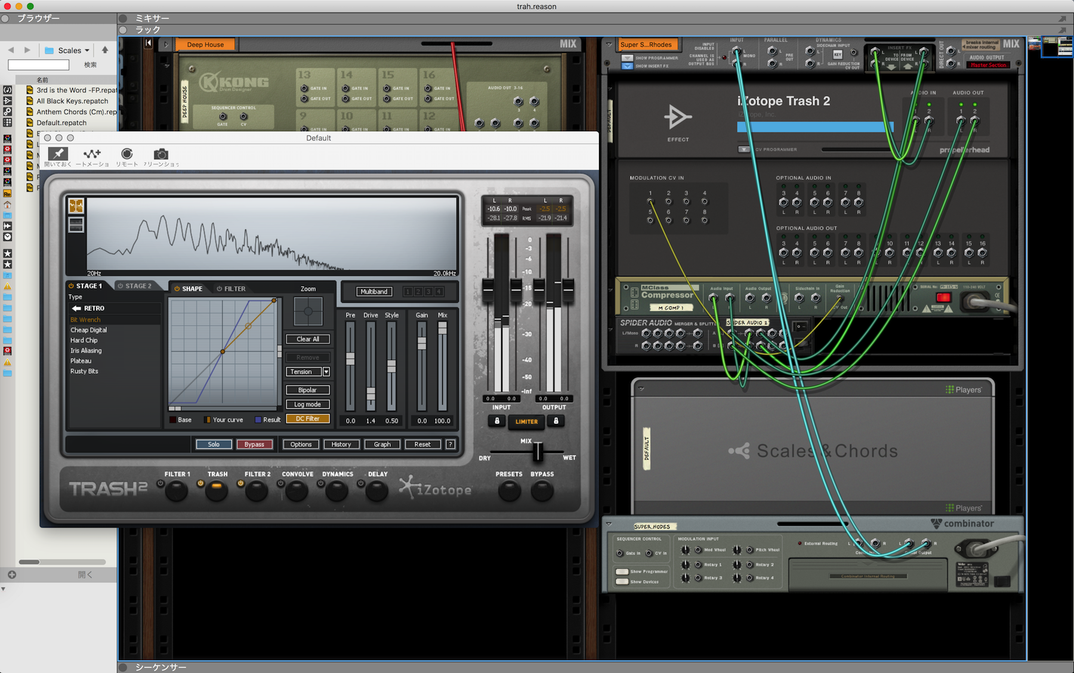Click the RETRO back arrow
Image resolution: width=1074 pixels, height=673 pixels.
(x=76, y=308)
